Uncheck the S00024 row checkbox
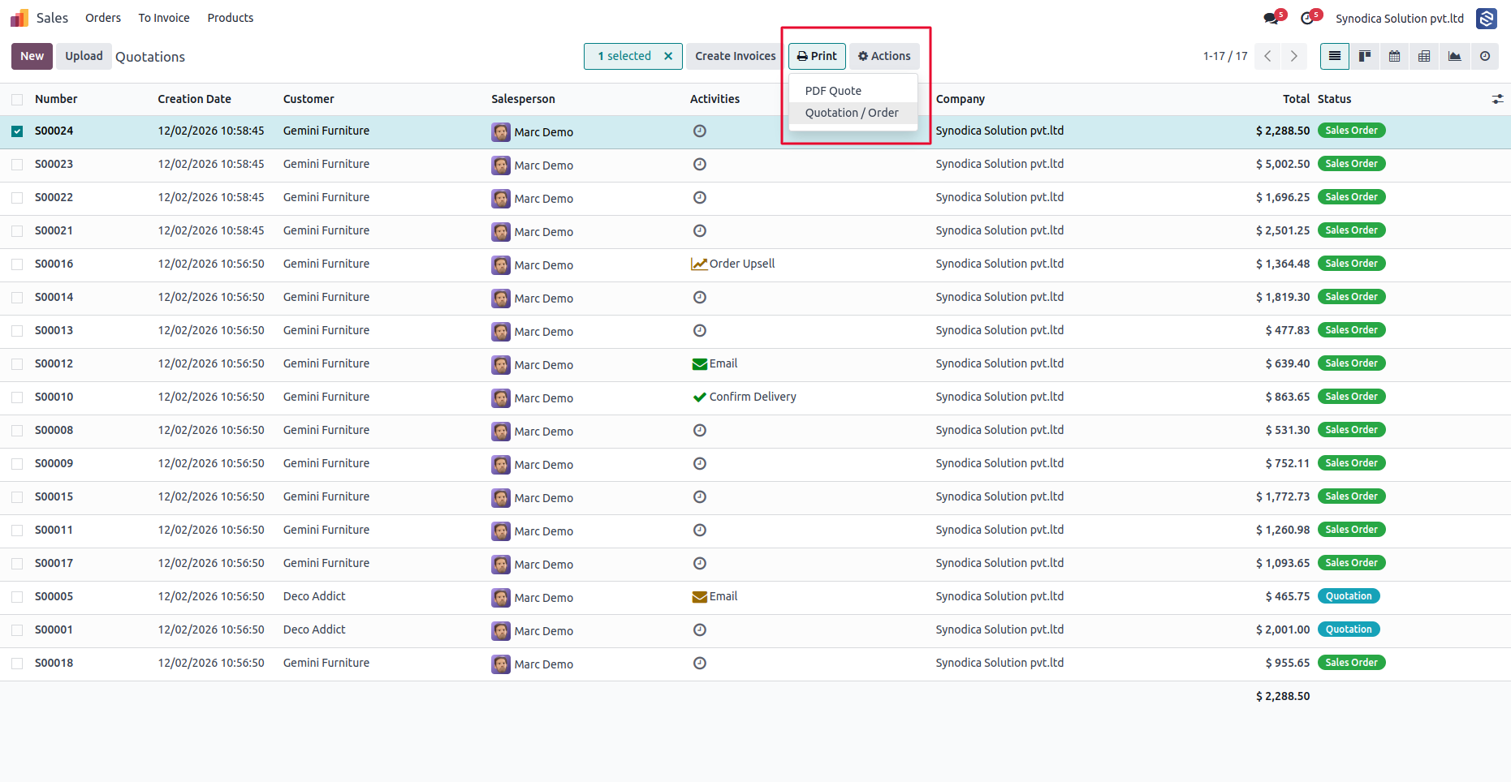 17,131
